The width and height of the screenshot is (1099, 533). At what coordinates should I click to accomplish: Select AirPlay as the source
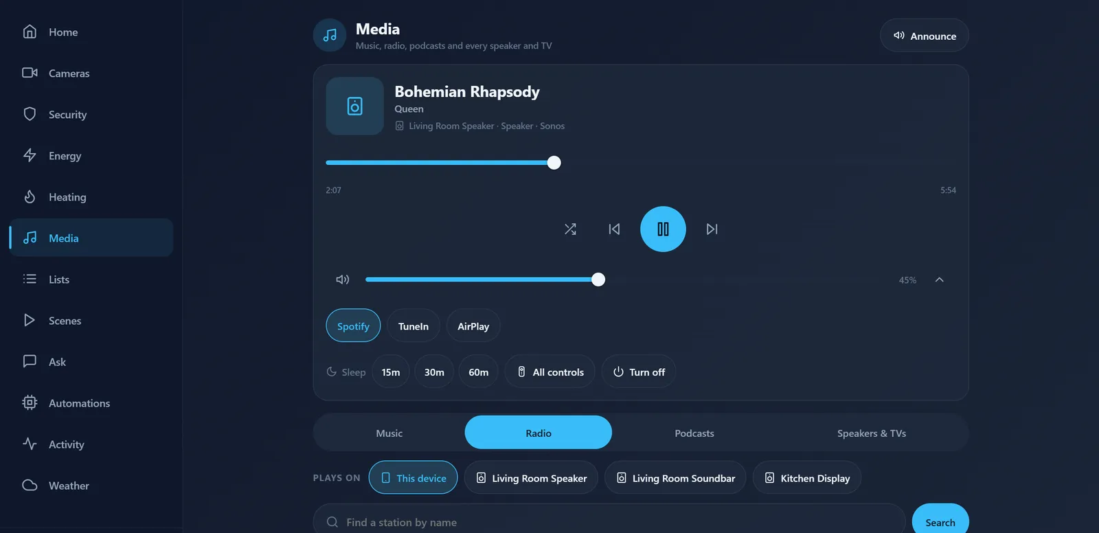click(x=473, y=326)
